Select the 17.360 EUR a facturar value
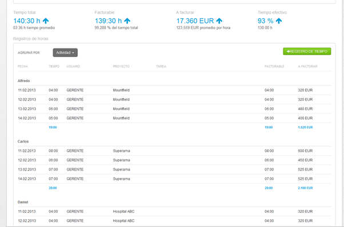The width and height of the screenshot is (344, 227). pyautogui.click(x=195, y=21)
